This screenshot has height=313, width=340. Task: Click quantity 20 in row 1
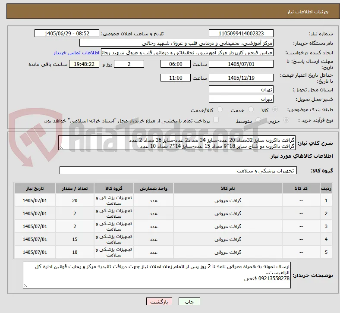[x=75, y=200]
